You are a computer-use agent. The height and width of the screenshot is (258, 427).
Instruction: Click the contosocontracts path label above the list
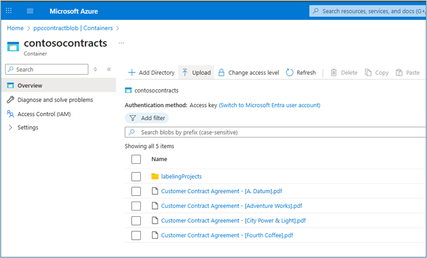(156, 91)
